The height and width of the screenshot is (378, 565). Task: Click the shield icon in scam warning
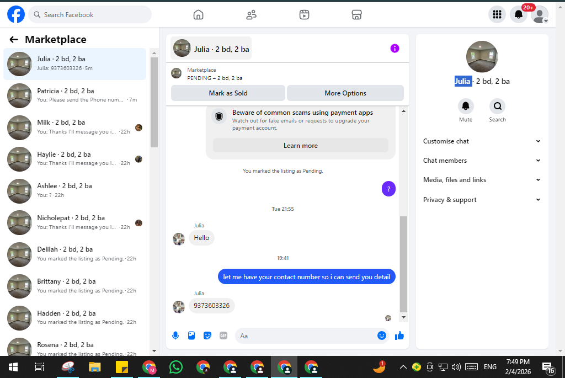point(219,117)
